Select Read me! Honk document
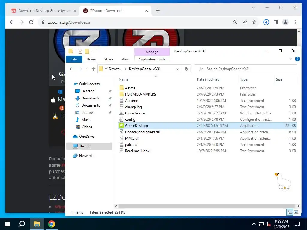 (207, 151)
